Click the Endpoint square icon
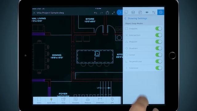Viewport: 197px width, 111px height. 127,29
